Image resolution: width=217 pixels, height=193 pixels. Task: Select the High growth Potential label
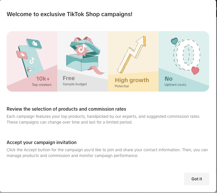[x=132, y=82]
